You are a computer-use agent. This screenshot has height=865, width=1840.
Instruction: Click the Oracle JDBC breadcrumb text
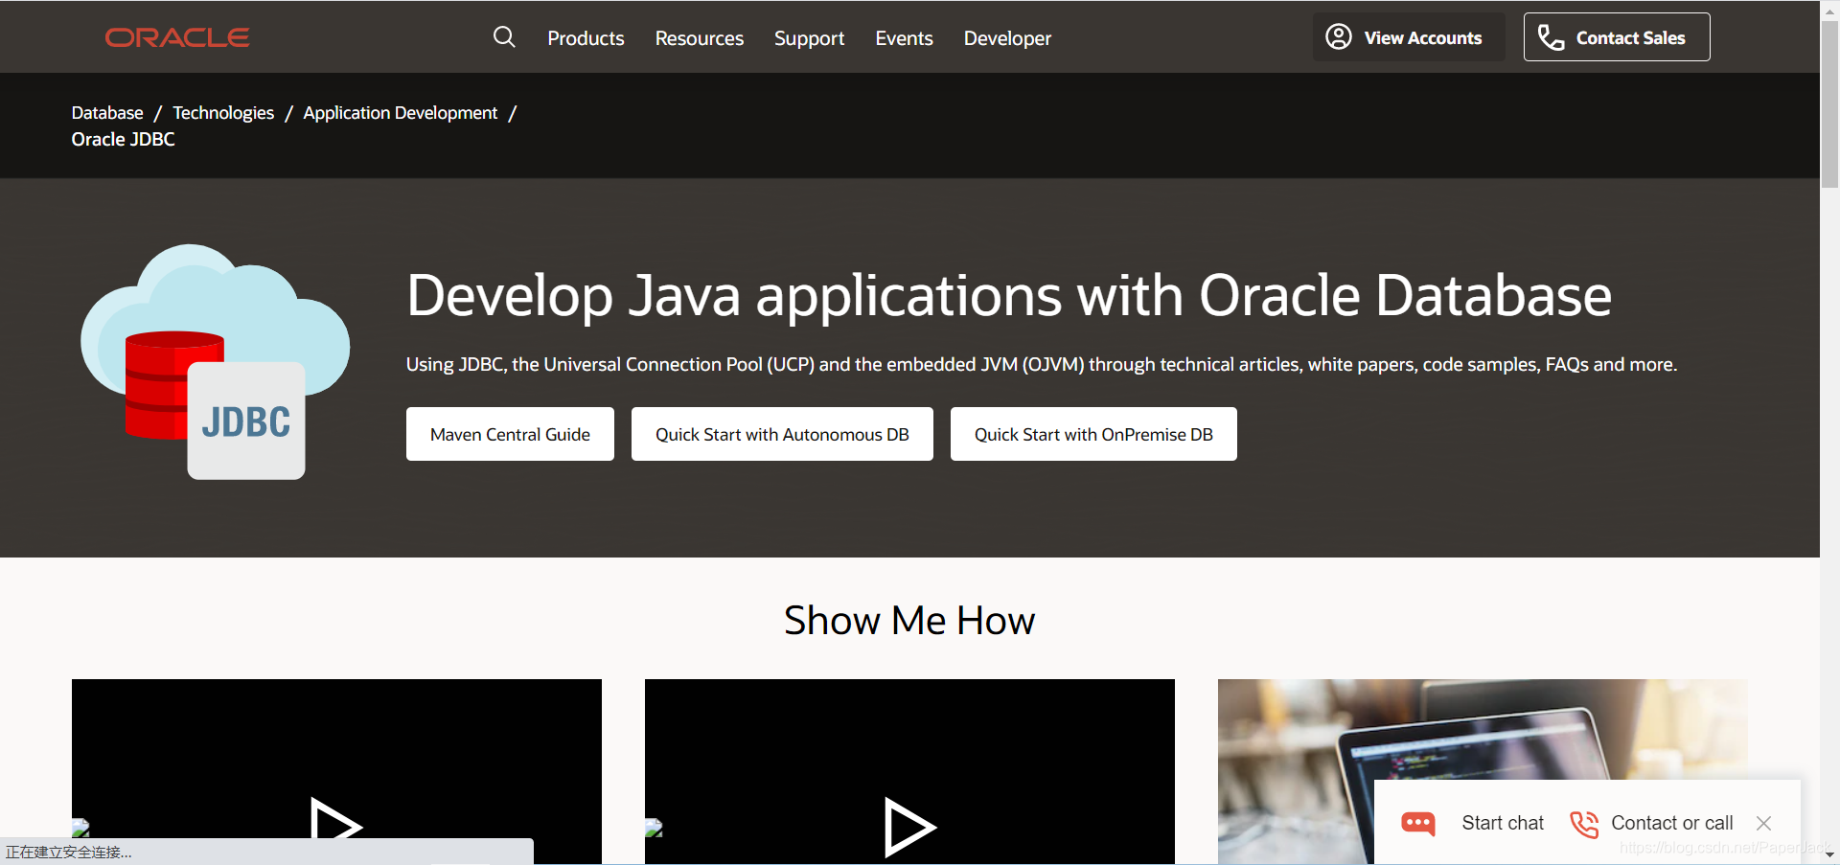pyautogui.click(x=123, y=139)
